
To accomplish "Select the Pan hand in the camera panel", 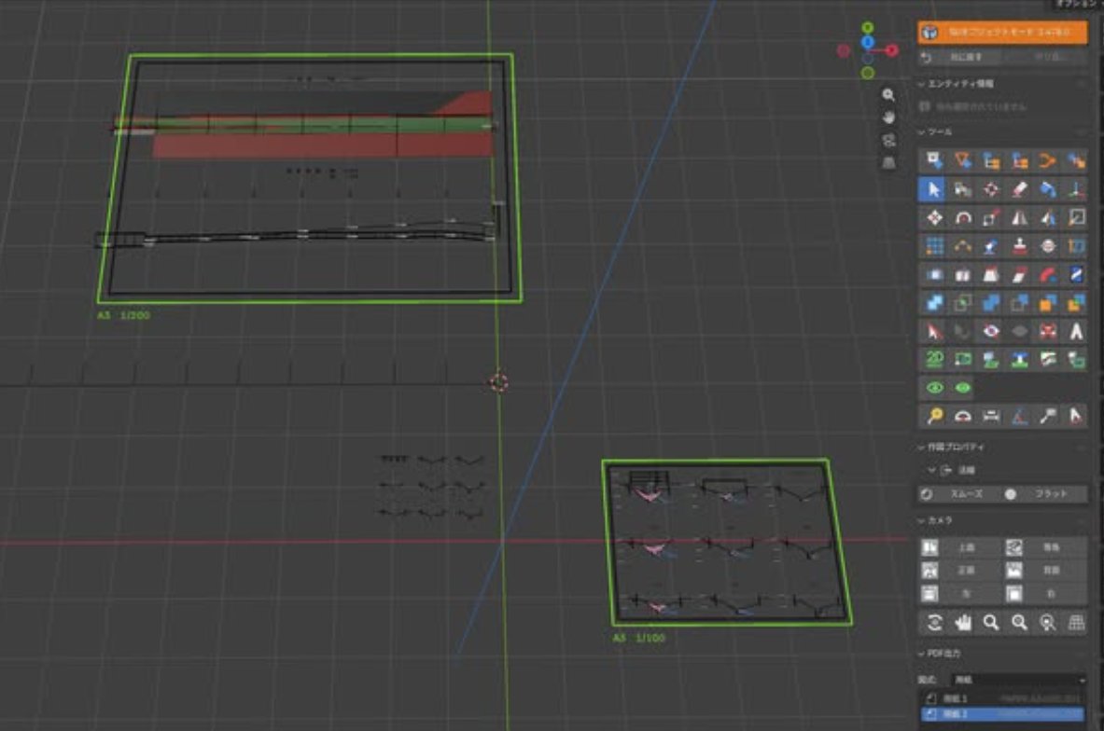I will (962, 623).
